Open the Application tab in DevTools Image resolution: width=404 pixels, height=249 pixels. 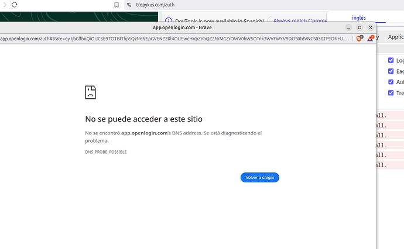[395, 37]
